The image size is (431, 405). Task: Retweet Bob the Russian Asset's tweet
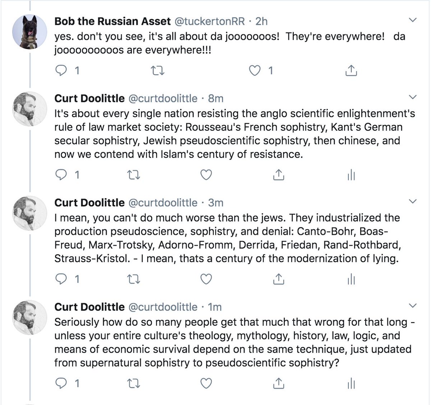coord(158,70)
